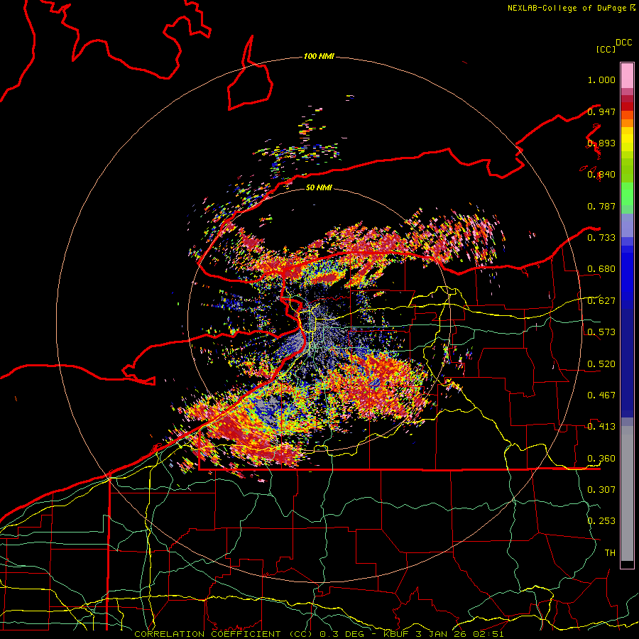Pick the orange band on color bar

[627, 123]
